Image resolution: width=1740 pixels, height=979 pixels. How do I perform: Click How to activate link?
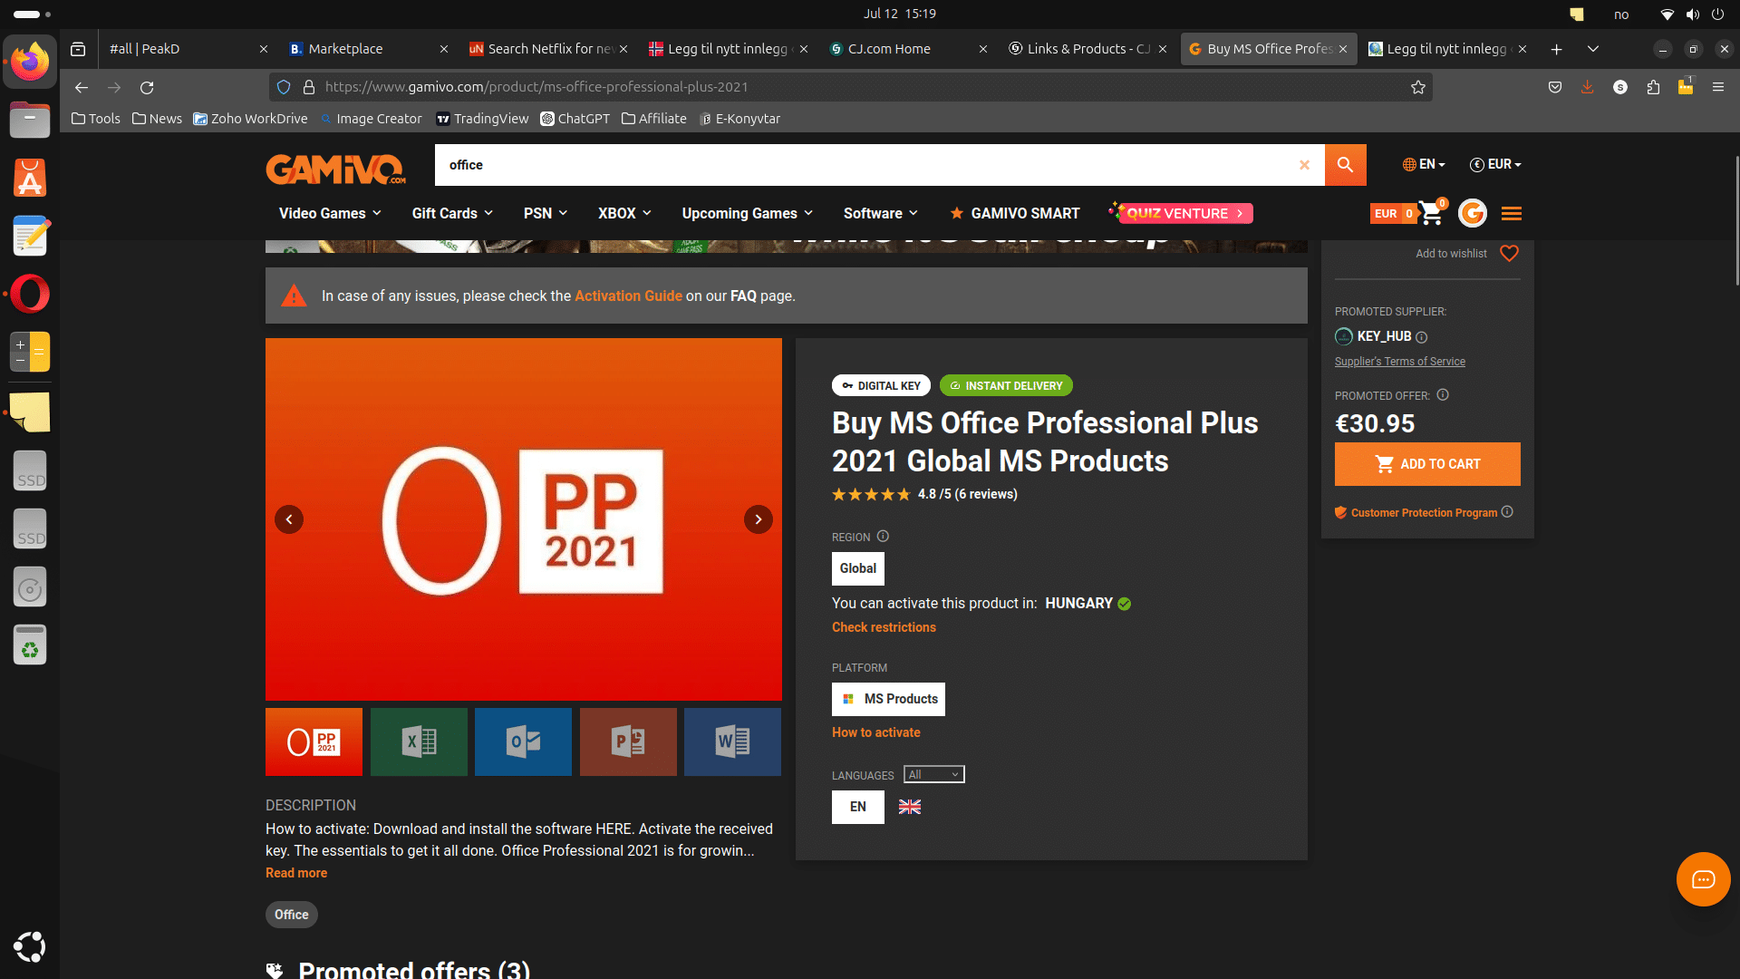(875, 732)
